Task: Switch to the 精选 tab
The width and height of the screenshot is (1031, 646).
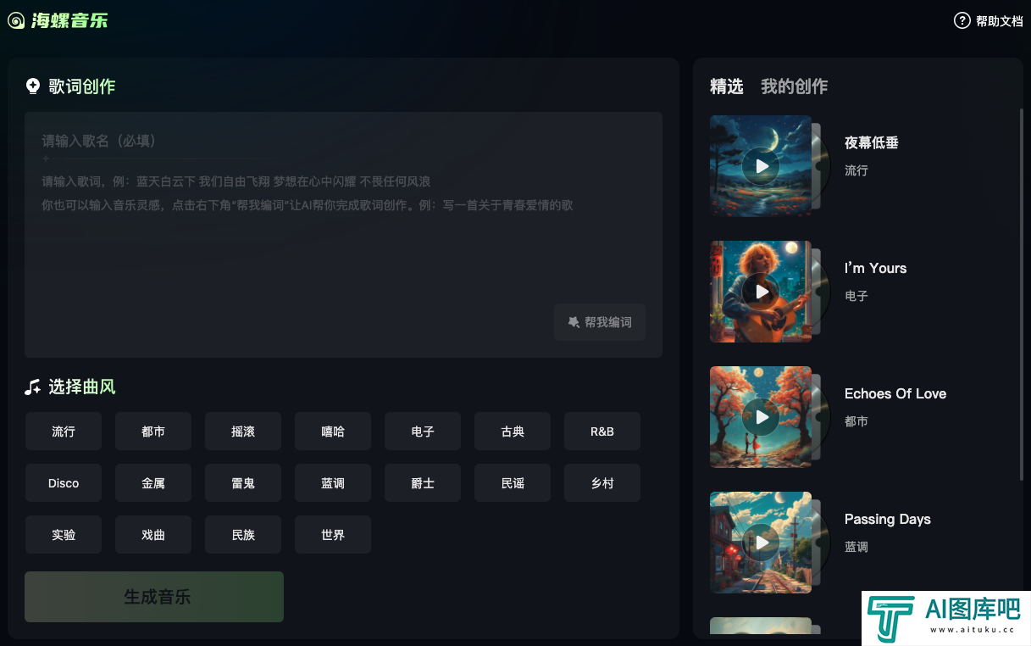Action: pos(726,86)
